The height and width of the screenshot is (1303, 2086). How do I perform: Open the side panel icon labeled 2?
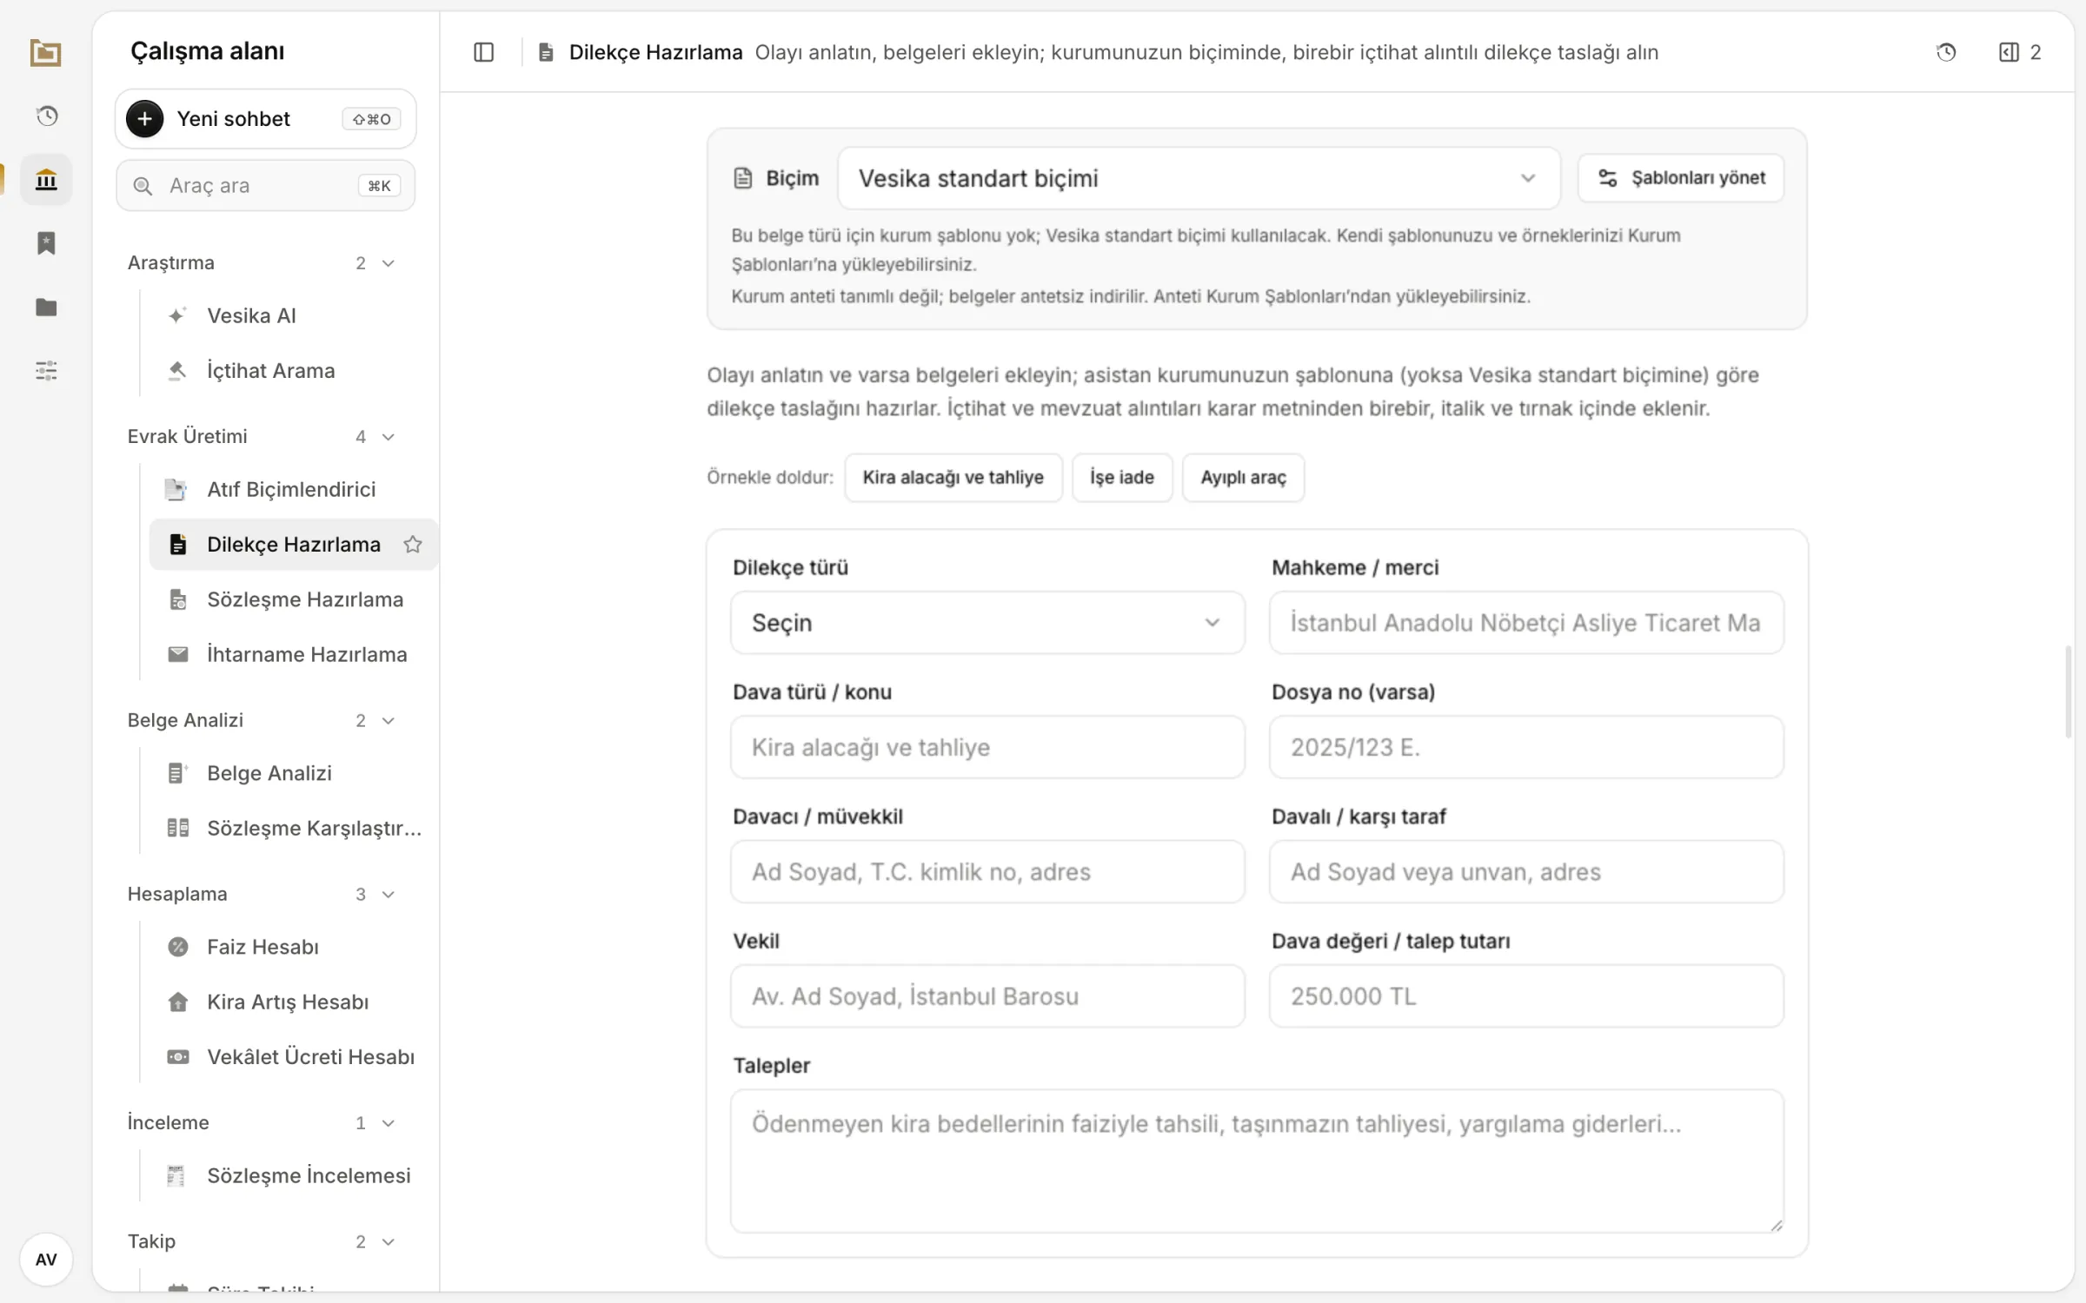[2019, 53]
